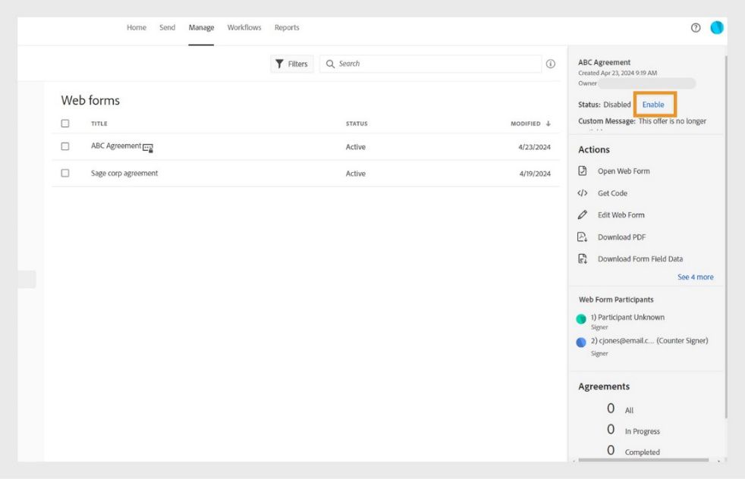Viewport: 745px width, 479px height.
Task: Open the help question mark icon
Action: [696, 27]
